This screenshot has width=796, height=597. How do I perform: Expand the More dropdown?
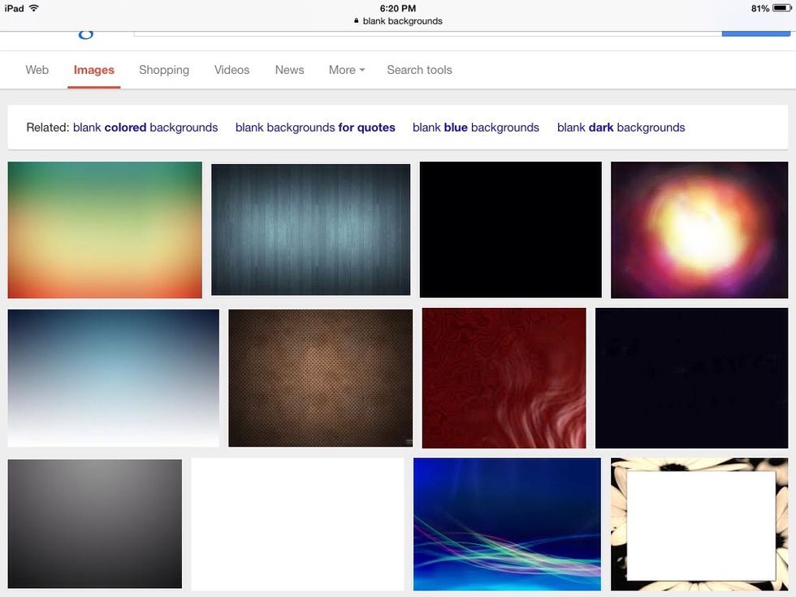coord(346,70)
